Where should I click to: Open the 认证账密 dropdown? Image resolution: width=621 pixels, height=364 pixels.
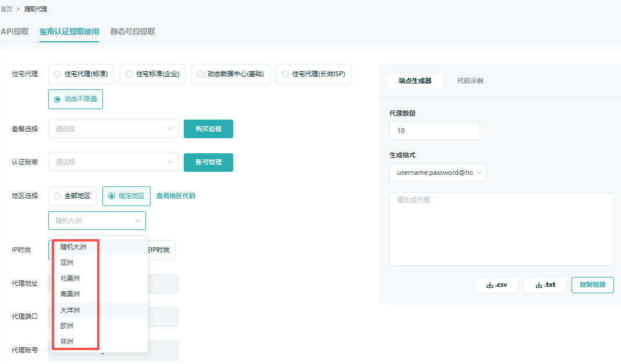coord(113,163)
